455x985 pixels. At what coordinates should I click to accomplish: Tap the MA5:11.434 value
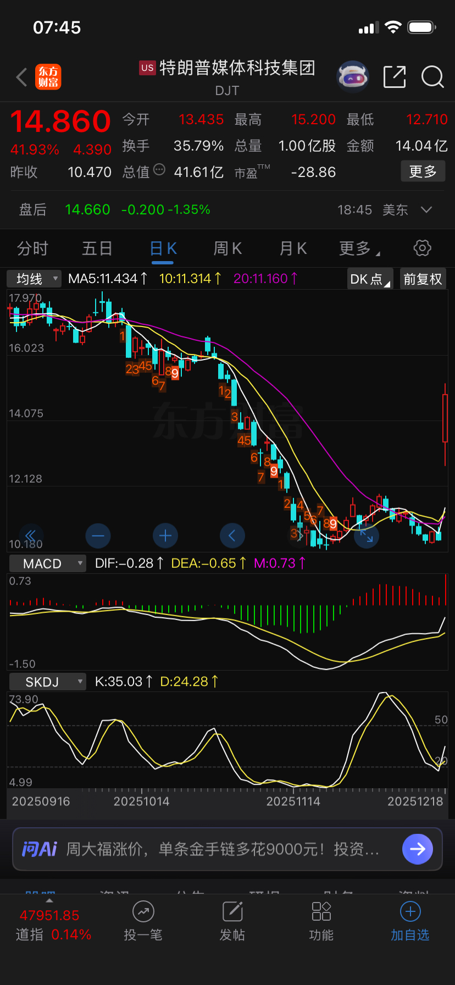[108, 279]
